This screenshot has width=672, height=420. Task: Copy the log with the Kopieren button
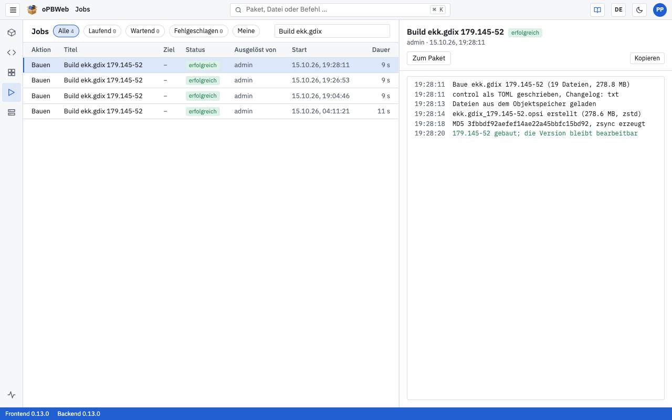coord(647,58)
